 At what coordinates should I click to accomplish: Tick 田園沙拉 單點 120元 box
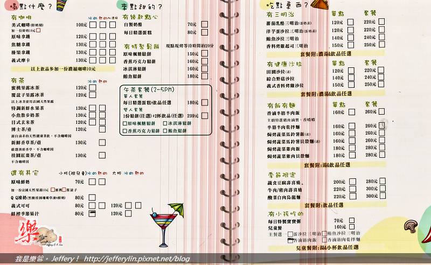coord(351,71)
